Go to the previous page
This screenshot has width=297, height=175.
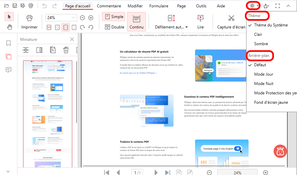(x=118, y=173)
